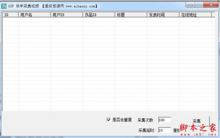Click the 采集次数: label
Screen dimensions: 220x138
(x=146, y=120)
